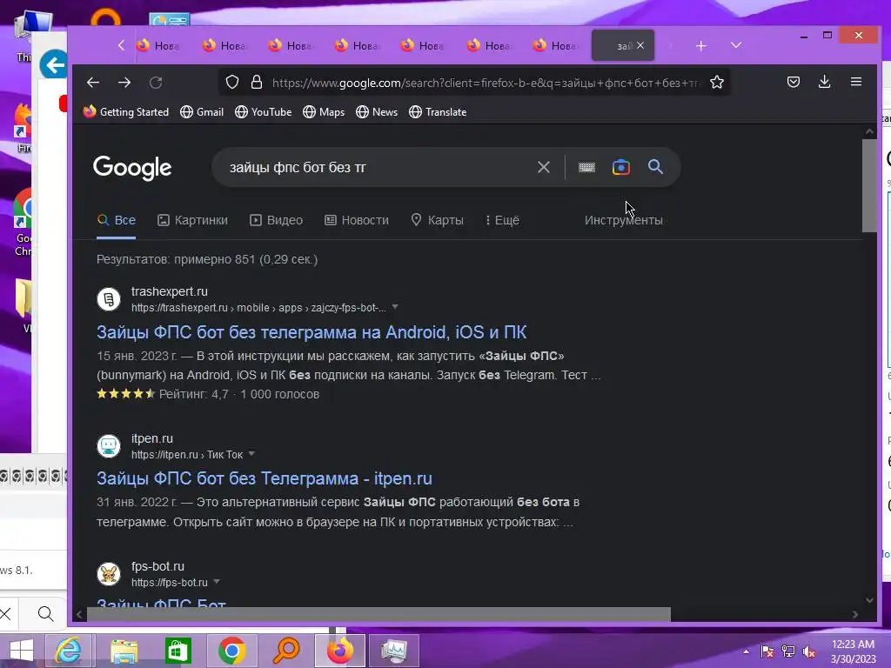This screenshot has height=668, width=891.
Task: Click fps-bot.ru rabbit favicon
Action: point(109,574)
